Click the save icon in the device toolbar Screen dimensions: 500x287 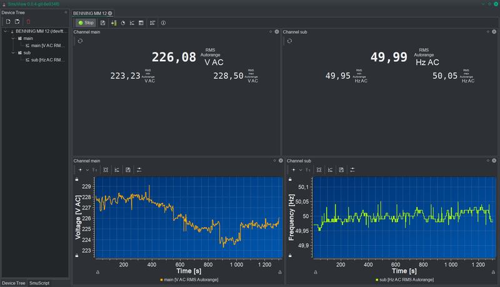coord(102,23)
